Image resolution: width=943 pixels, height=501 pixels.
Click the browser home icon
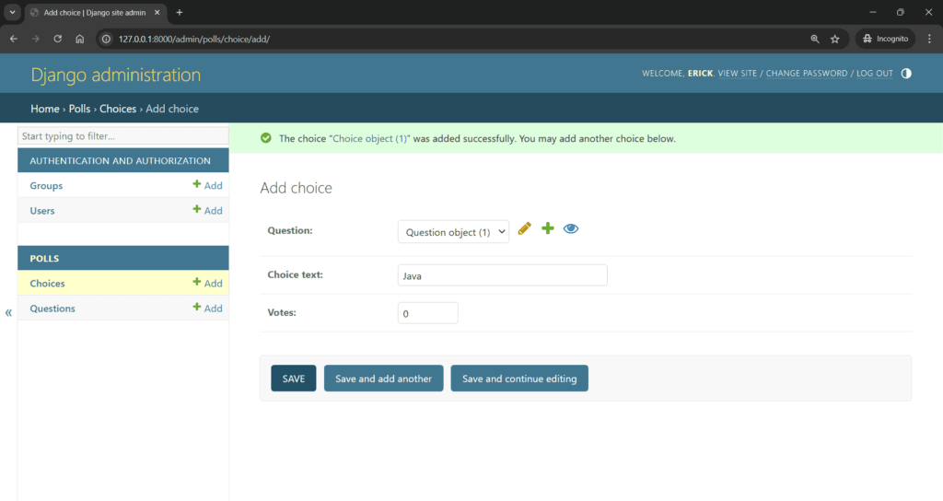pyautogui.click(x=80, y=39)
